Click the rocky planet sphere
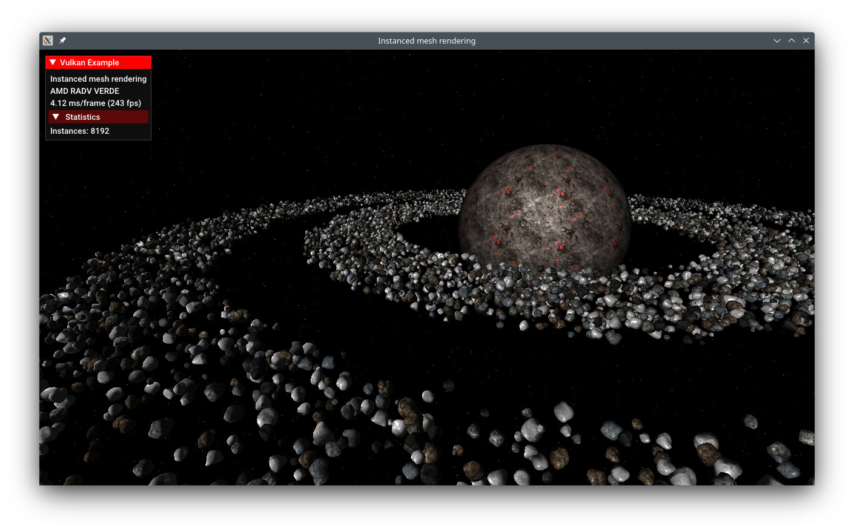The width and height of the screenshot is (854, 532). click(545, 208)
